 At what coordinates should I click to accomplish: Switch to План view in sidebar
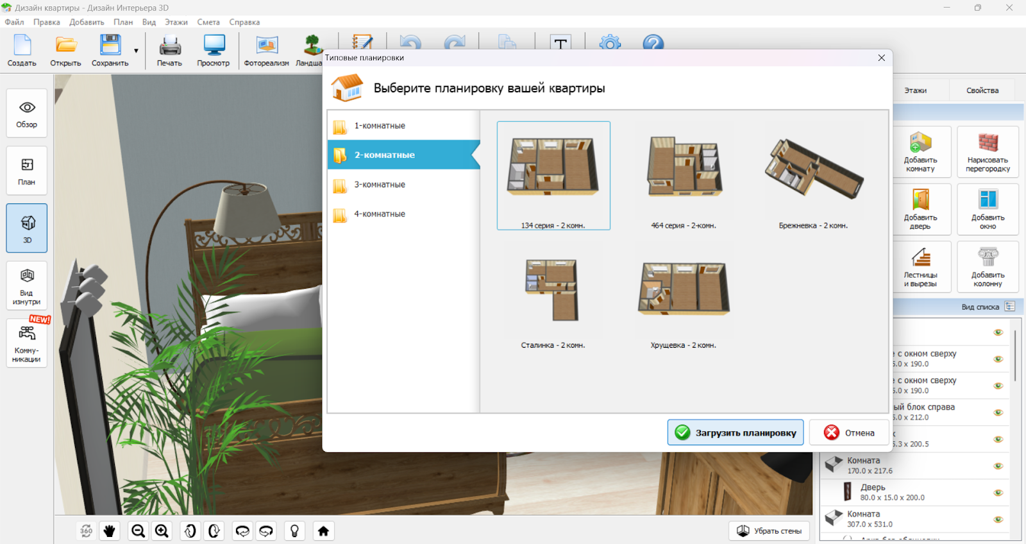pyautogui.click(x=27, y=171)
